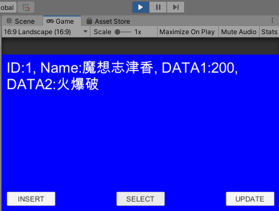This screenshot has height=211, width=279.
Task: Toggle Mute Audio
Action: pyautogui.click(x=239, y=32)
